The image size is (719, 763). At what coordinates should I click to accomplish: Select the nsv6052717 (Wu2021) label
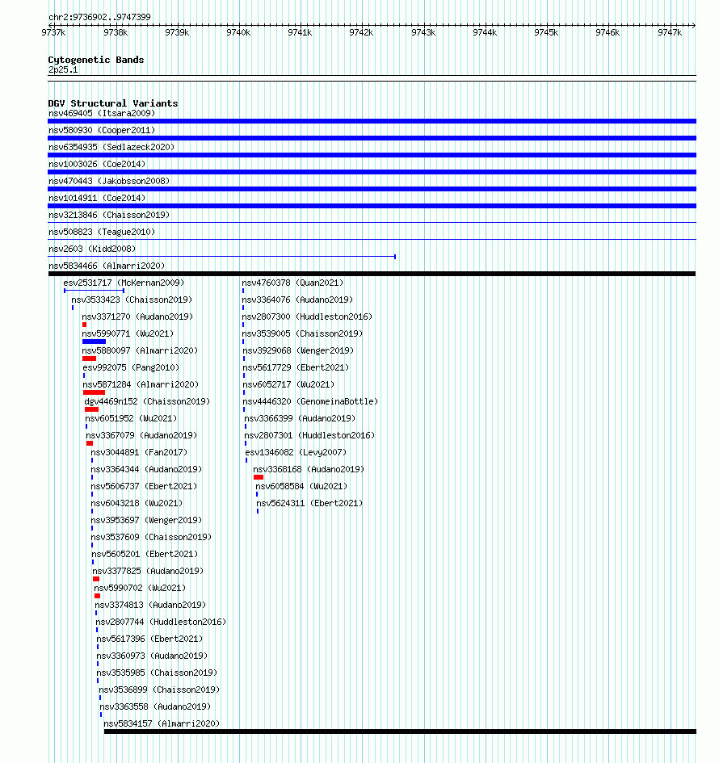[x=288, y=385]
